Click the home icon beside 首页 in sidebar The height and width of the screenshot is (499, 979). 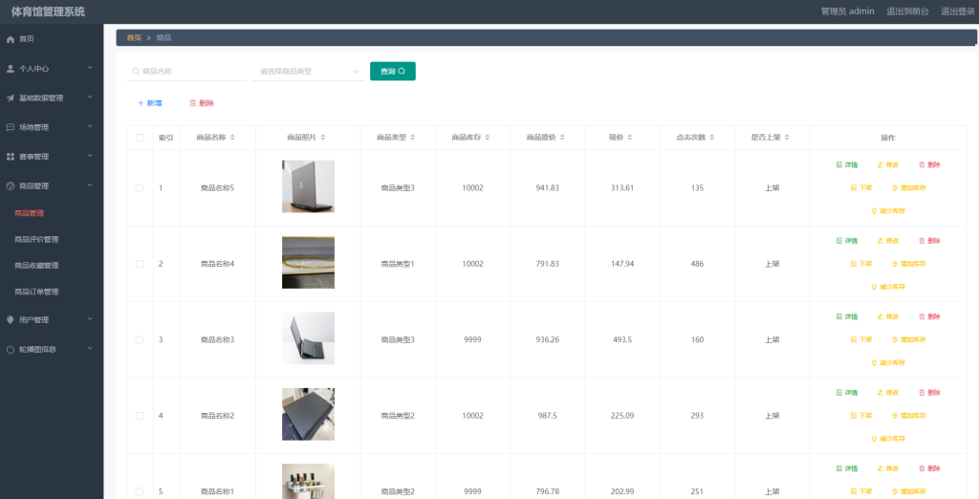[10, 39]
